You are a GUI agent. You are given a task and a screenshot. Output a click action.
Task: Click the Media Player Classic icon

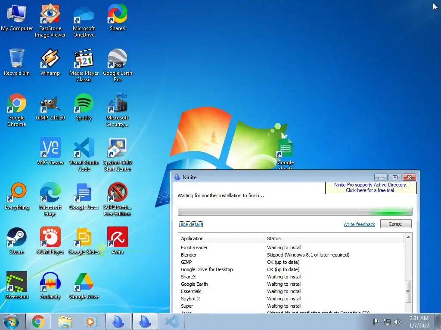pos(84,65)
